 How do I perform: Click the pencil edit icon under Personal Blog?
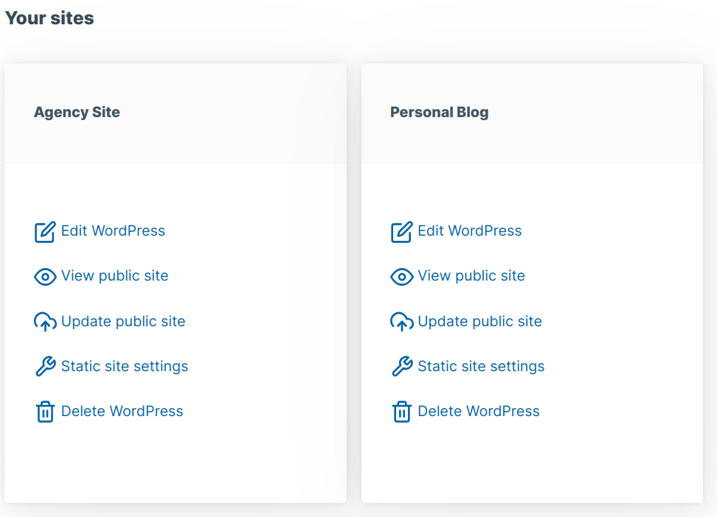(401, 232)
